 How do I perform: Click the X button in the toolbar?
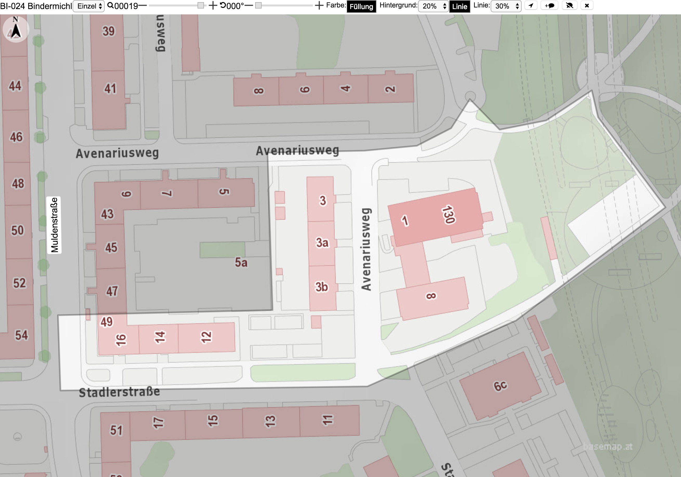[x=587, y=6]
